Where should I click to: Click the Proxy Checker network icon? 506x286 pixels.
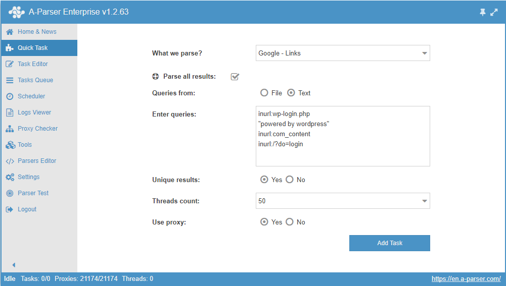pyautogui.click(x=10, y=129)
